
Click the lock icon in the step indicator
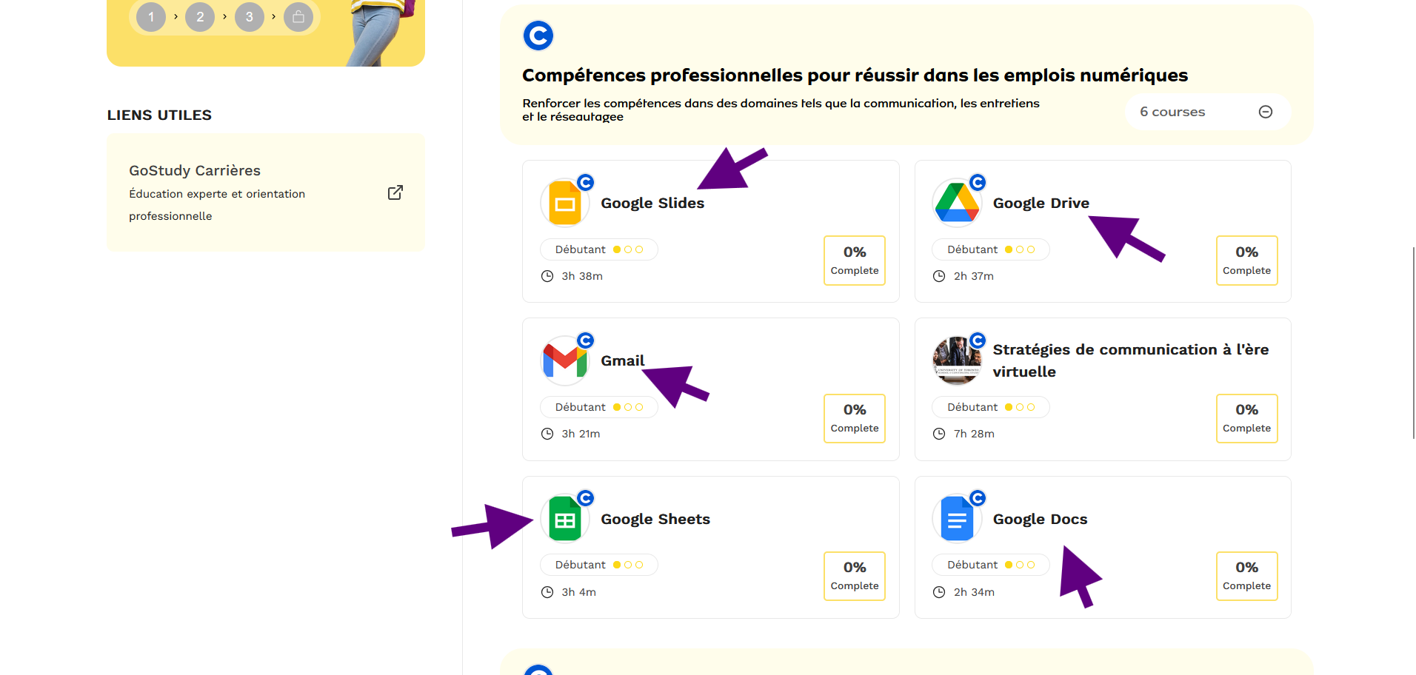(298, 16)
